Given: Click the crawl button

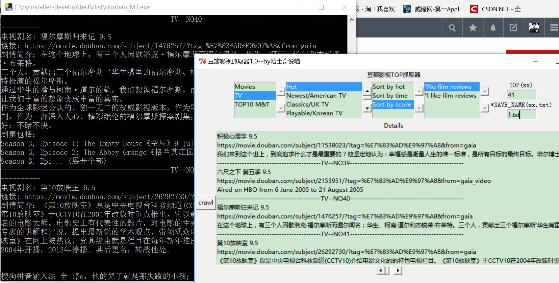Looking at the screenshot, I should pyautogui.click(x=206, y=202).
